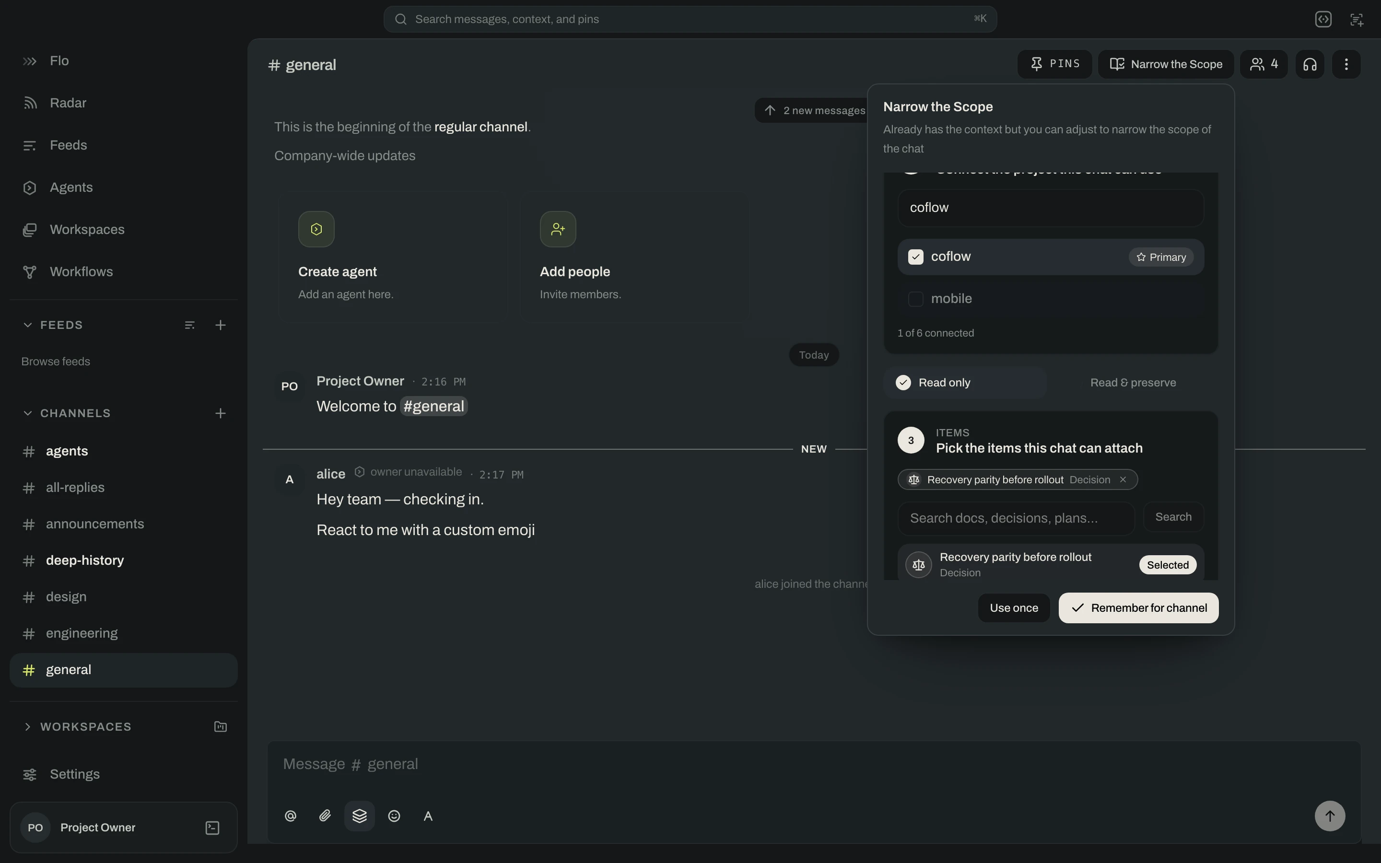The width and height of the screenshot is (1381, 863).
Task: Click the Search docs, decisions, plans field
Action: [1016, 518]
